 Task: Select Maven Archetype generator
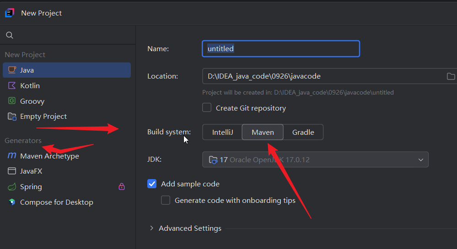67,156
